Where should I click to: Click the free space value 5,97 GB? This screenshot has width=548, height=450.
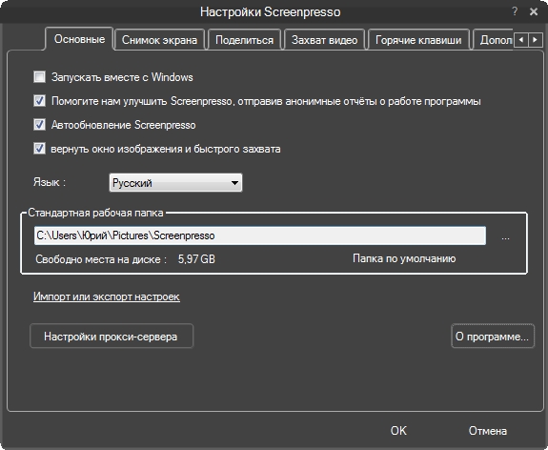(196, 259)
